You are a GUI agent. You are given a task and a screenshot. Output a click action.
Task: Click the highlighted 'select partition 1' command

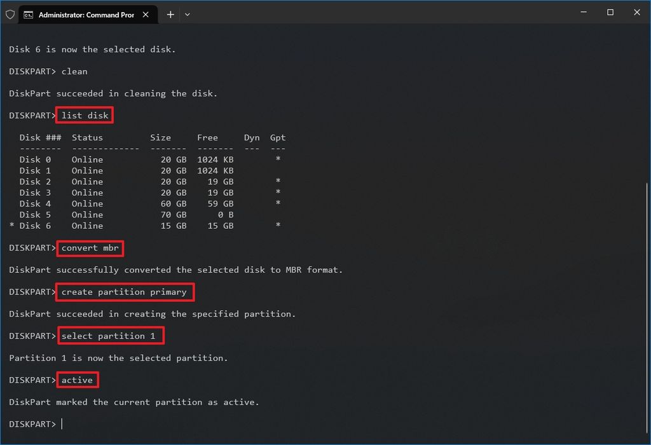(111, 336)
